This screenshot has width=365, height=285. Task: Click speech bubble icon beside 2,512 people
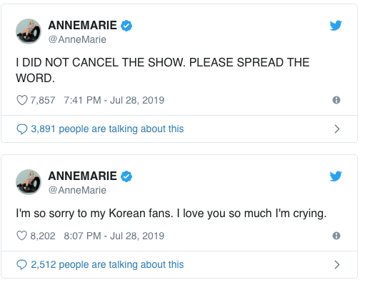pyautogui.click(x=22, y=264)
